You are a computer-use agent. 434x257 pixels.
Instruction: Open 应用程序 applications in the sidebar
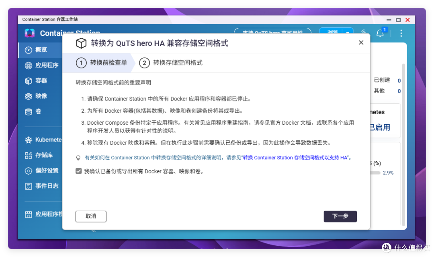point(41,66)
